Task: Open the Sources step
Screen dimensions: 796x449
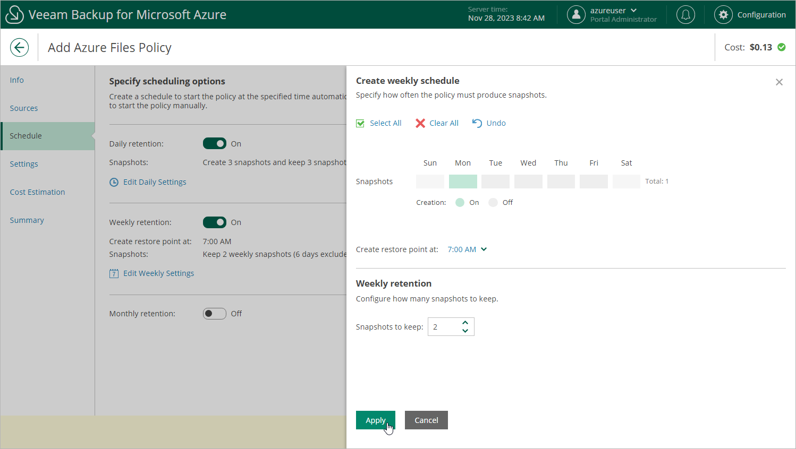Action: [x=48, y=108]
